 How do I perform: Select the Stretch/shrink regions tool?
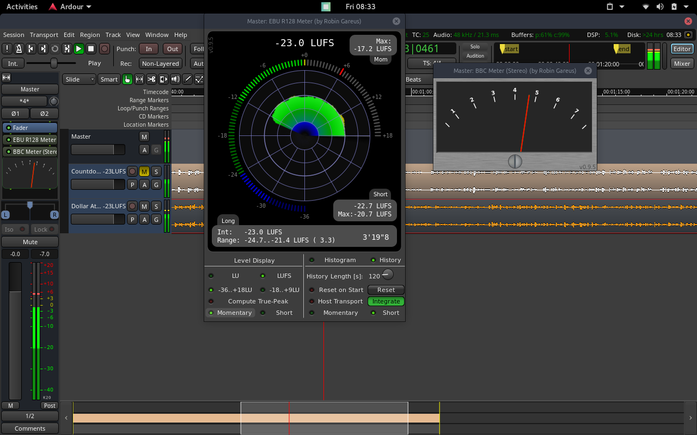[x=163, y=79]
